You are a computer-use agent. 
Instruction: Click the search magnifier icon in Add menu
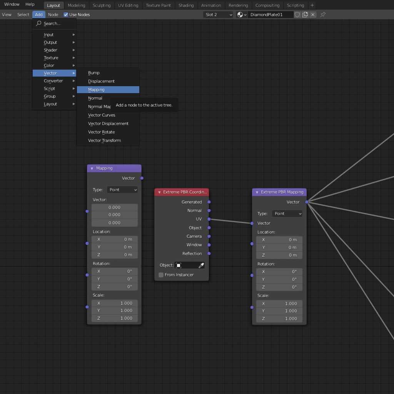[x=38, y=23]
